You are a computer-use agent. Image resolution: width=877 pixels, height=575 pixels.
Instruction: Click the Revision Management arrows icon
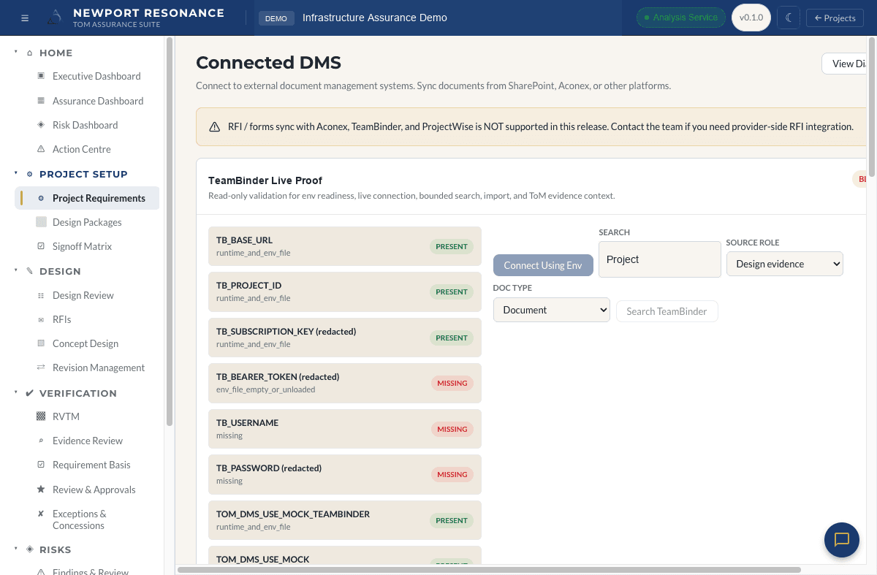(x=41, y=368)
